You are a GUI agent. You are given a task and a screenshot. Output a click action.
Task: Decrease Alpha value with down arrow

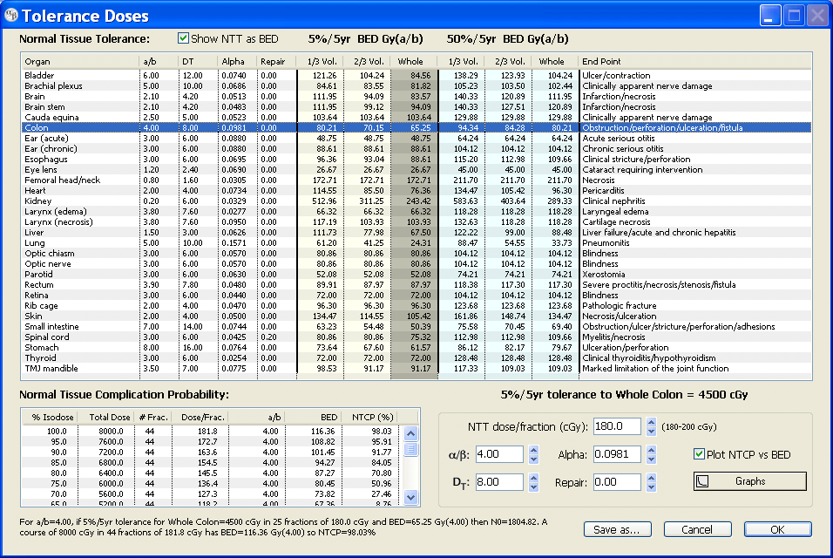click(651, 459)
